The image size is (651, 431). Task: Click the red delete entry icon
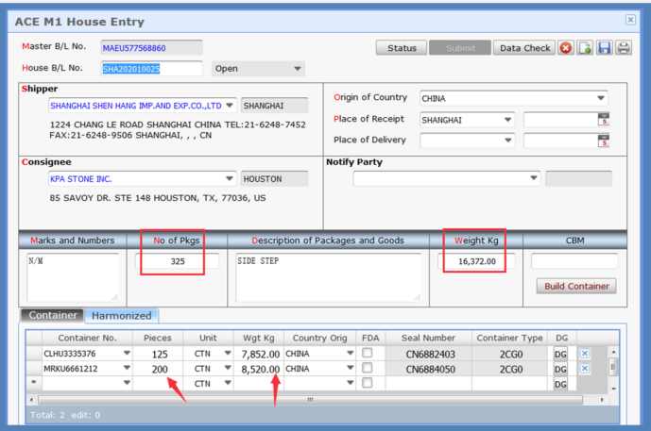click(566, 48)
